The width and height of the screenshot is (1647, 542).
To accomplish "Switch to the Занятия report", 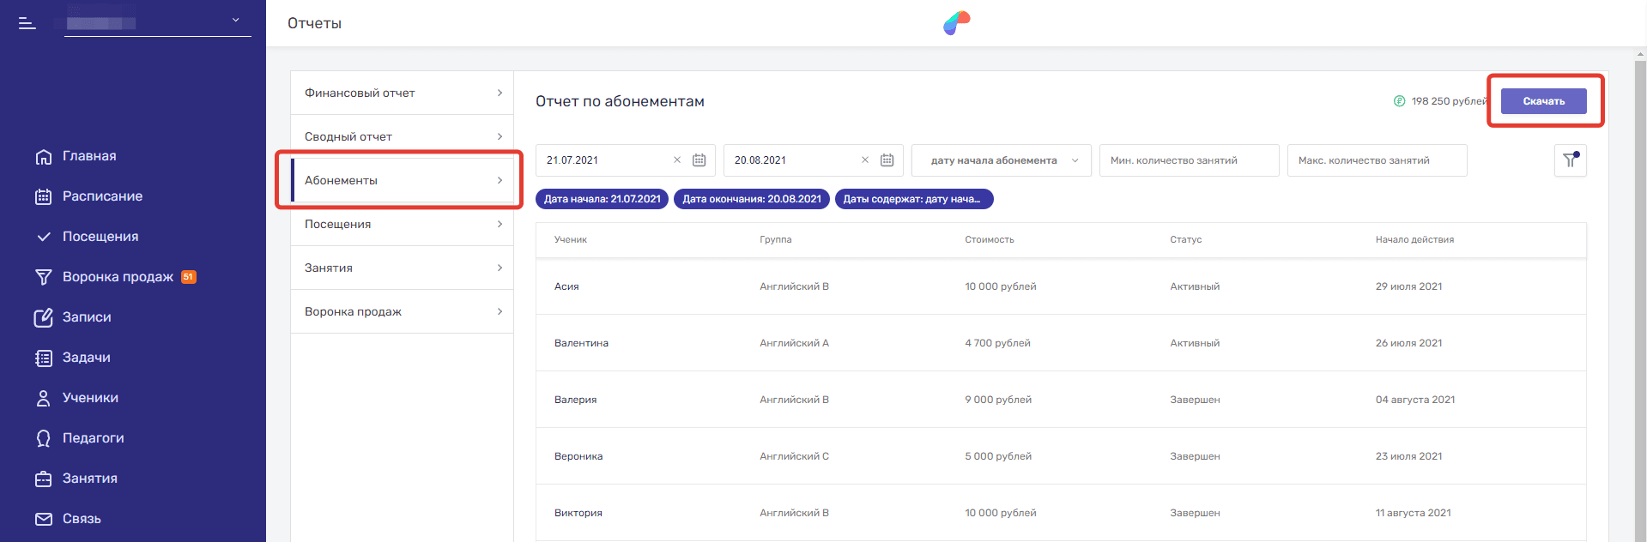I will [402, 268].
